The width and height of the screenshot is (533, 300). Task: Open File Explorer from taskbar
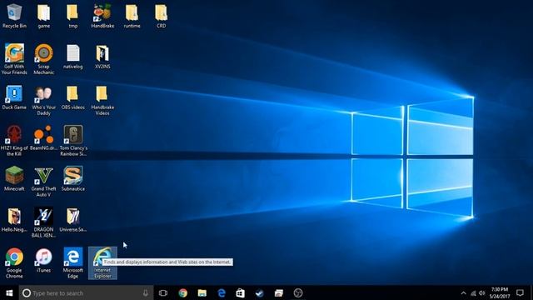(202, 292)
